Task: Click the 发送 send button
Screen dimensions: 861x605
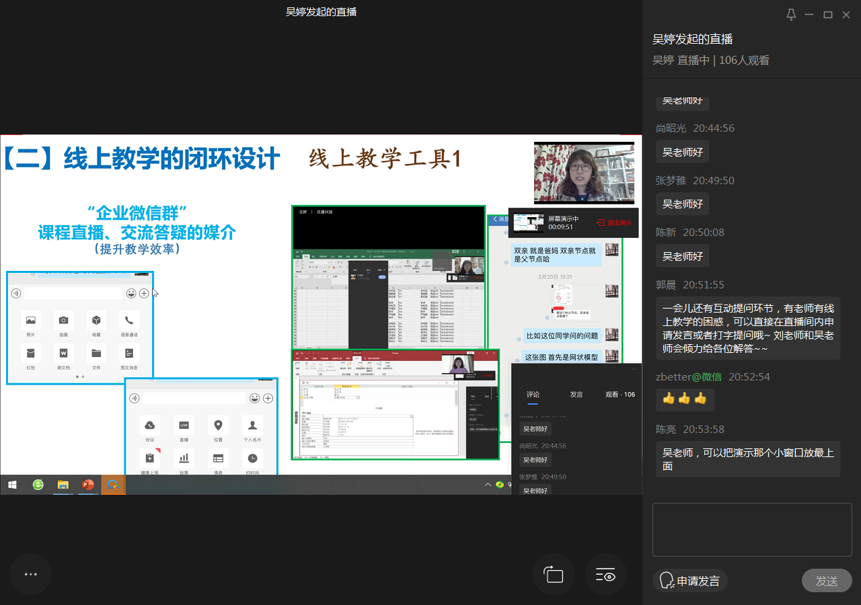Action: [827, 581]
